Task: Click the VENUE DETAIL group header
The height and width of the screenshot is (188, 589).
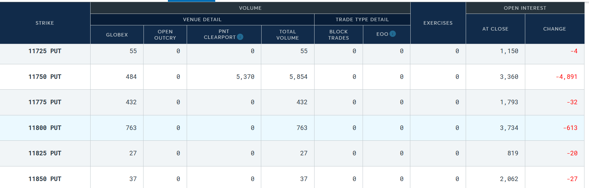Action: point(202,19)
